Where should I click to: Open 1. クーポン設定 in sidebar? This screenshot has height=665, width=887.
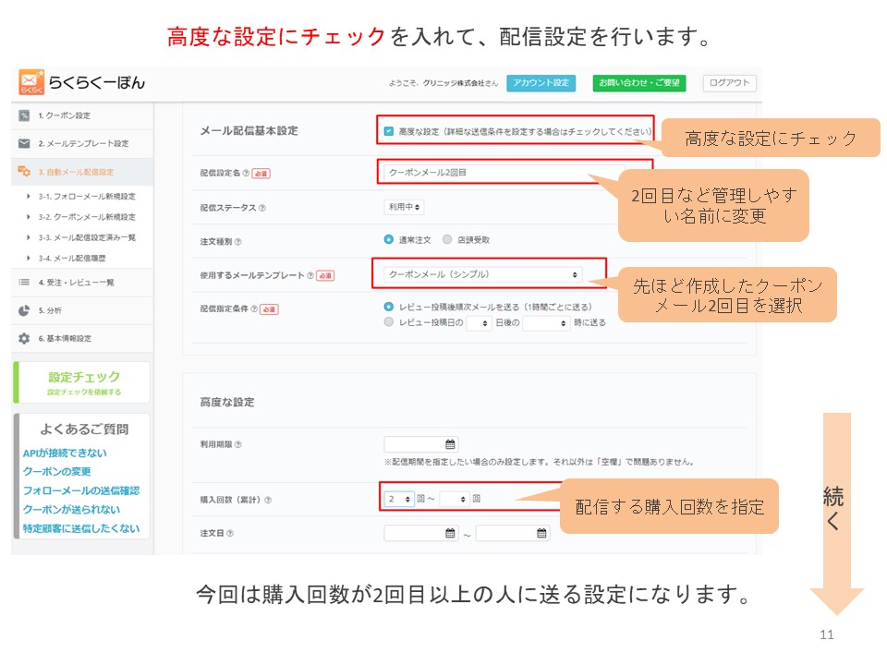coord(64,115)
